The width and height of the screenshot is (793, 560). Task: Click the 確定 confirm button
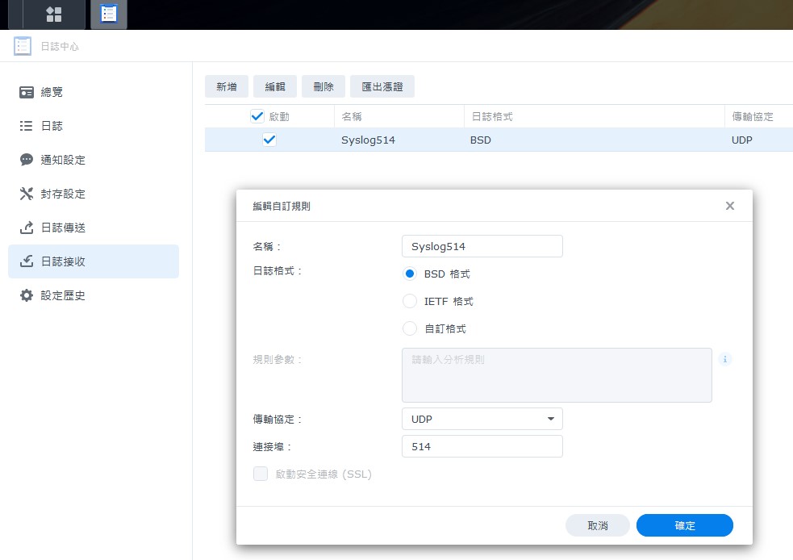click(684, 525)
